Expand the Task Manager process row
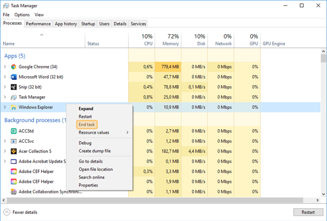The height and width of the screenshot is (221, 327). tap(5, 97)
